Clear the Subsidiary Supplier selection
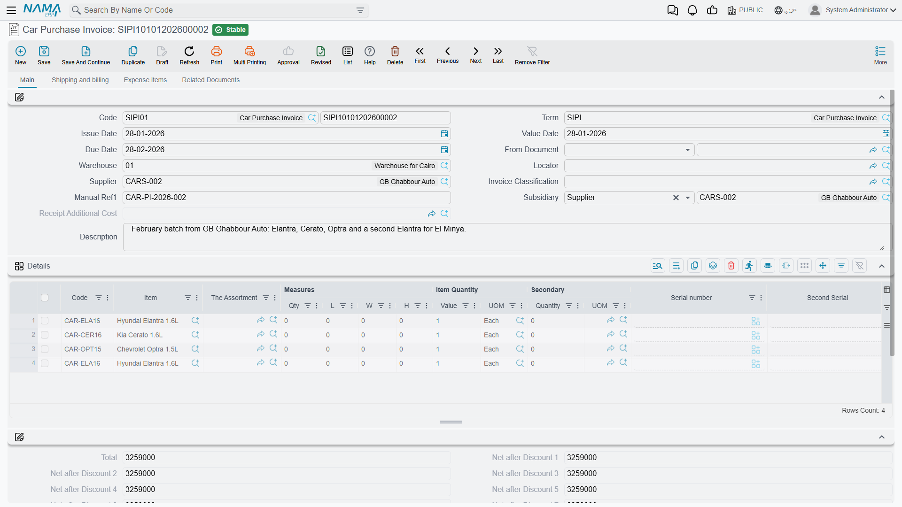The height and width of the screenshot is (507, 902). pyautogui.click(x=676, y=198)
